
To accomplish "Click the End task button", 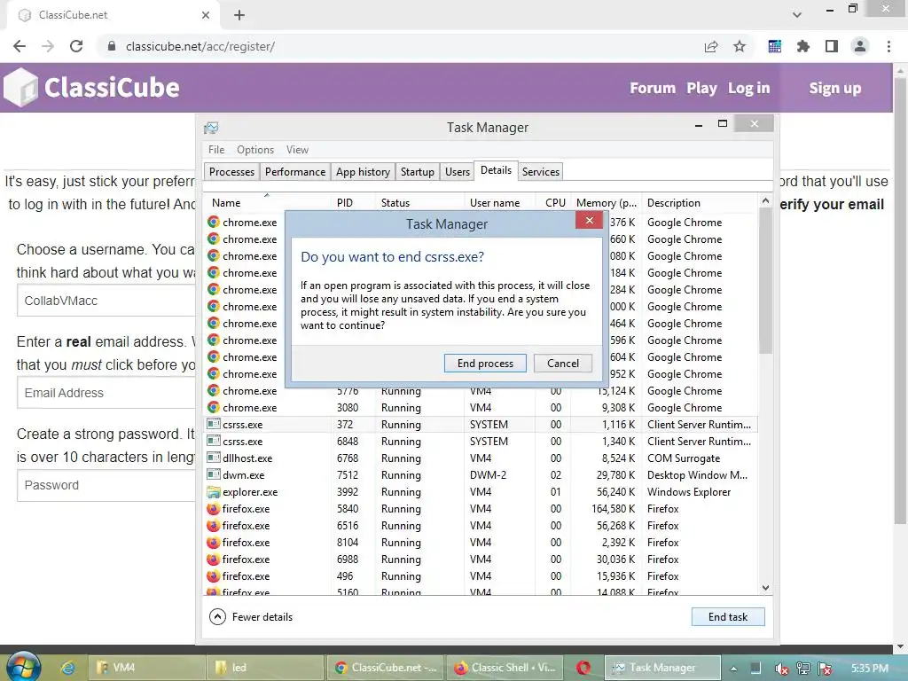I will click(727, 617).
